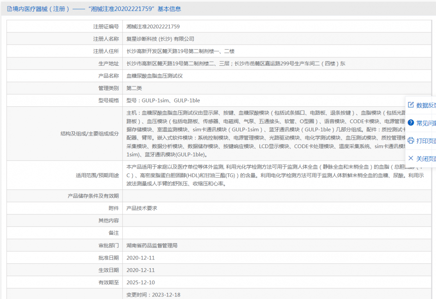The height and width of the screenshot is (299, 436).
Task: Click the 产品名称 label
Action: point(109,76)
